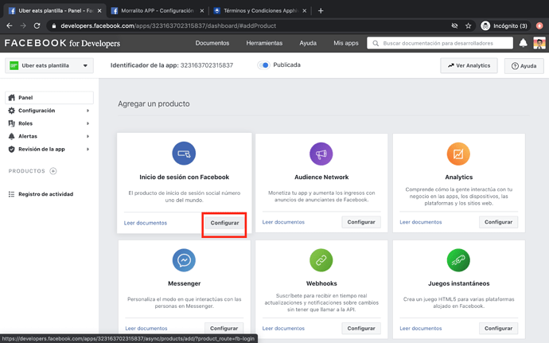Image resolution: width=549 pixels, height=343 pixels.
Task: Click Configurar for Inicio de sesión con Facebook
Action: (224, 223)
